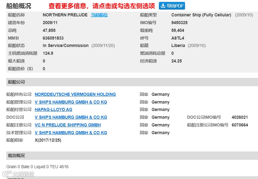
Task: Open VC N PRELUDE SHIPPING GMBH link
Action: [68, 125]
